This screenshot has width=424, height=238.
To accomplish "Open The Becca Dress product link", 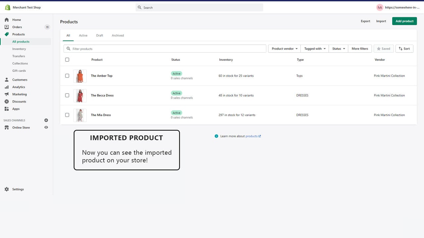I will (x=102, y=95).
